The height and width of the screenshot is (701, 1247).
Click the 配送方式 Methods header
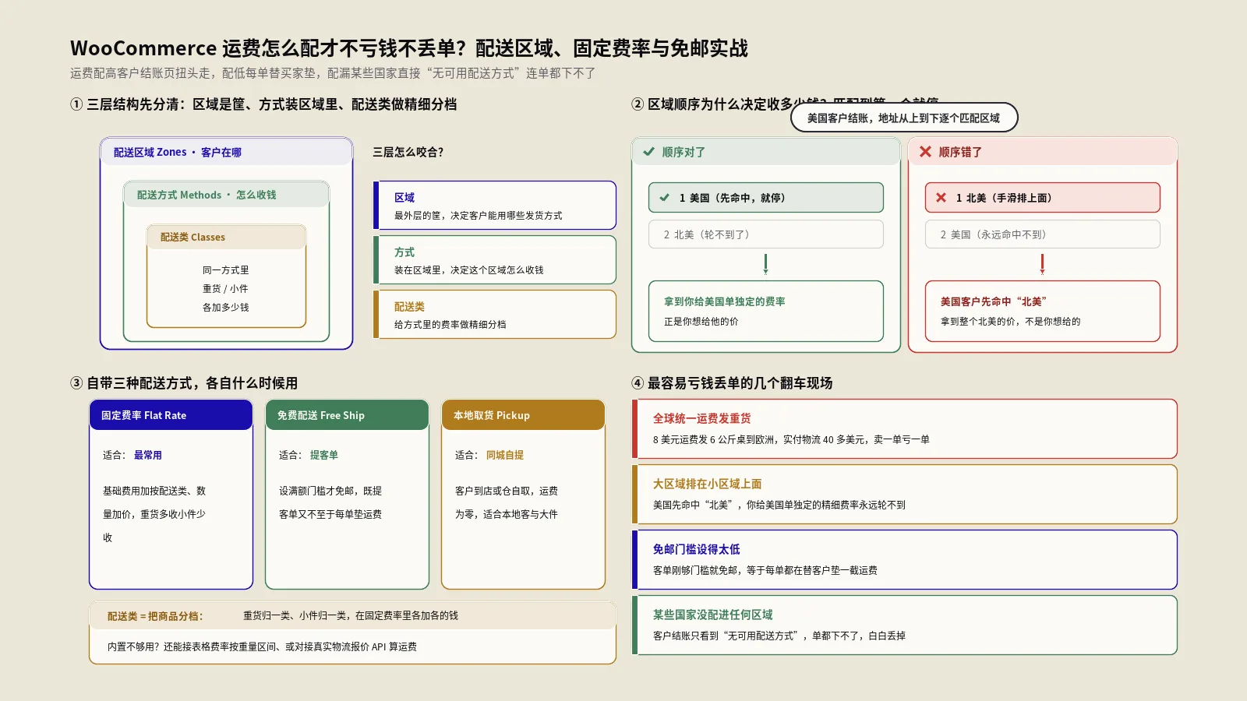click(x=226, y=195)
